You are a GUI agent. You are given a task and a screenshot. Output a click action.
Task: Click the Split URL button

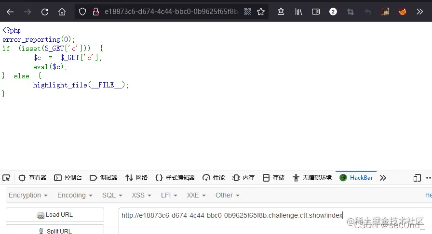[x=55, y=230]
